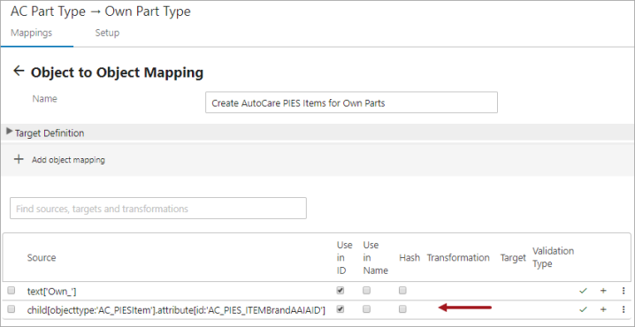Uncheck Use in ID for text['Own_'] row

340,290
